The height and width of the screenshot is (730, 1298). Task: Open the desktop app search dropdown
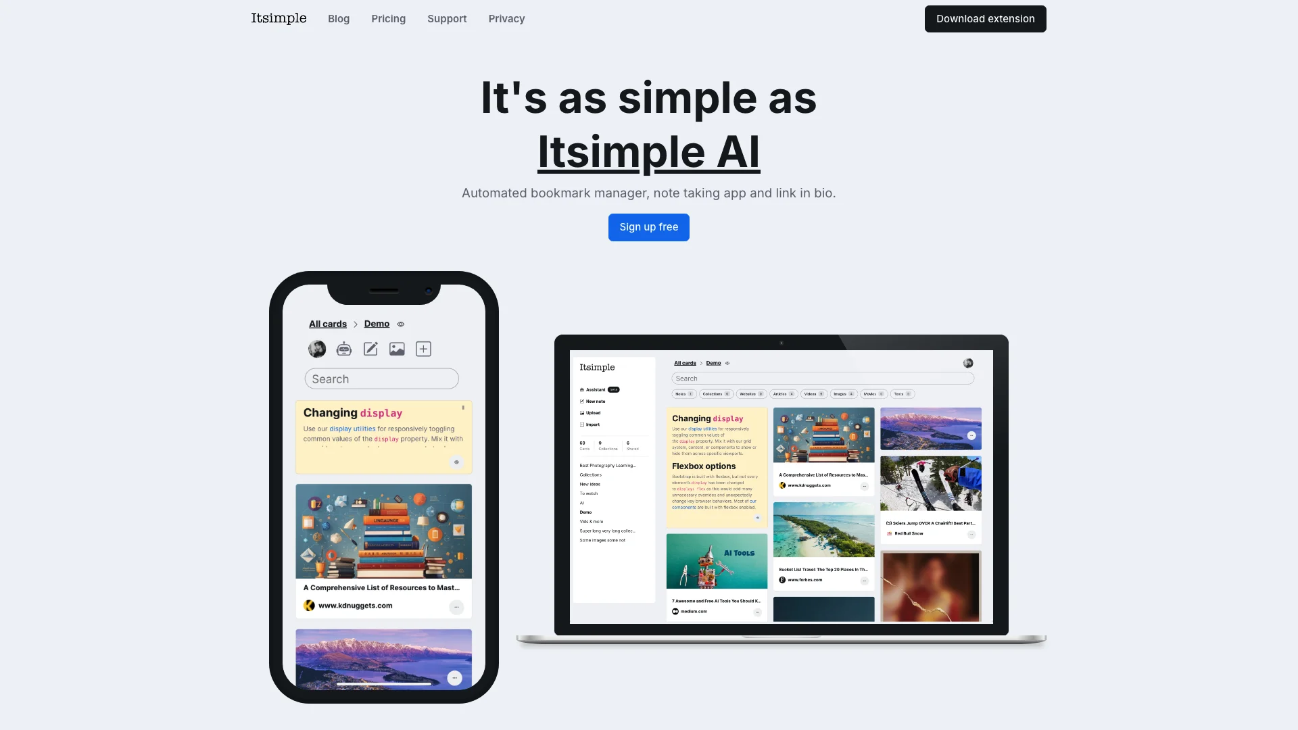pos(821,378)
